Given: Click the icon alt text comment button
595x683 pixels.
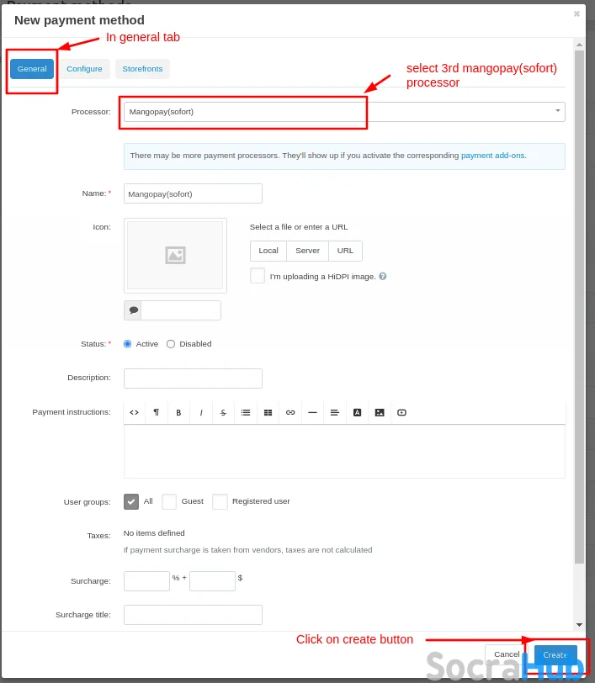Looking at the screenshot, I should (x=133, y=310).
